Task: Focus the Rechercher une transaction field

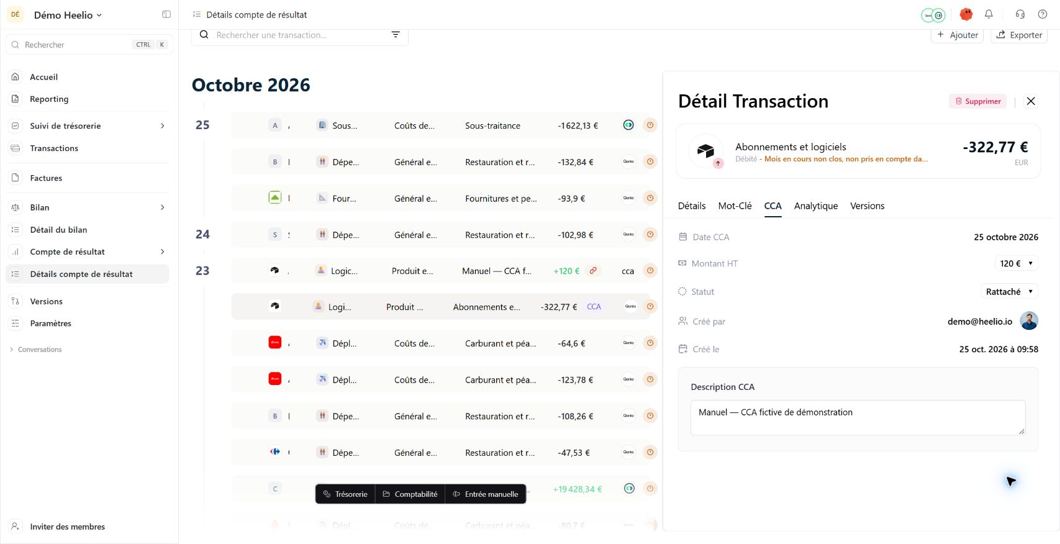Action: coord(300,35)
